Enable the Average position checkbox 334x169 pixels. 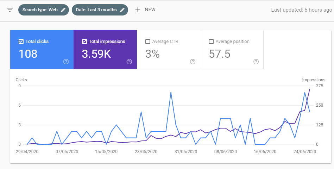(x=211, y=42)
